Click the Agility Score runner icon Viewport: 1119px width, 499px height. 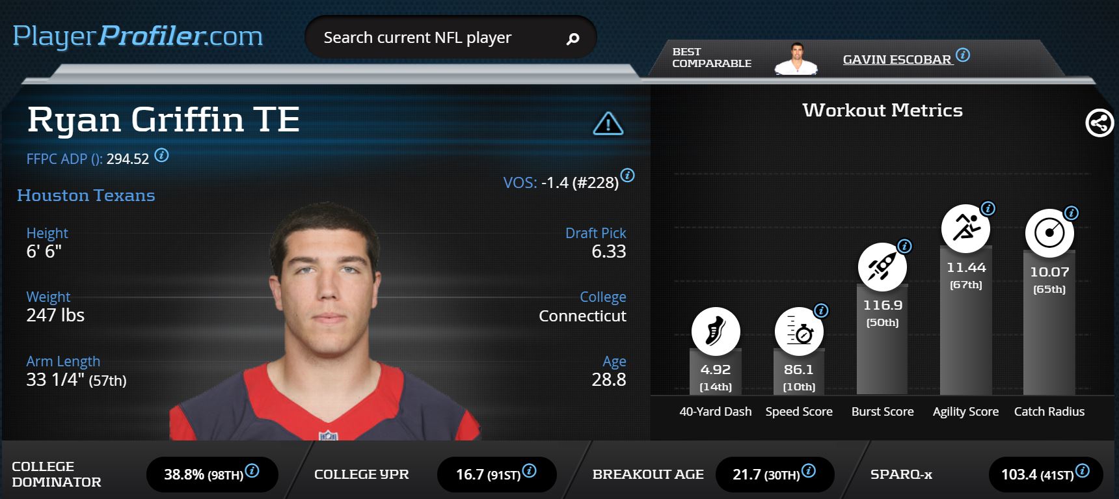(x=966, y=229)
